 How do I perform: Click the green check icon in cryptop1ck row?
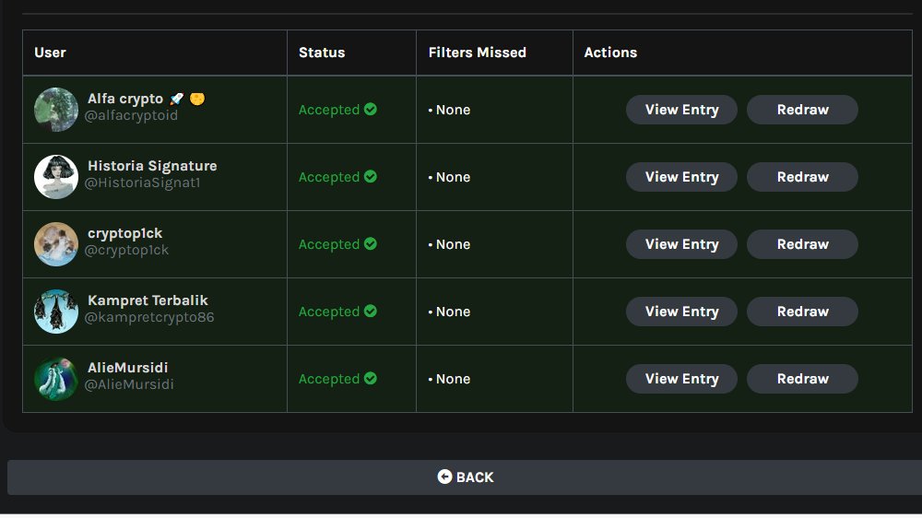coord(371,243)
